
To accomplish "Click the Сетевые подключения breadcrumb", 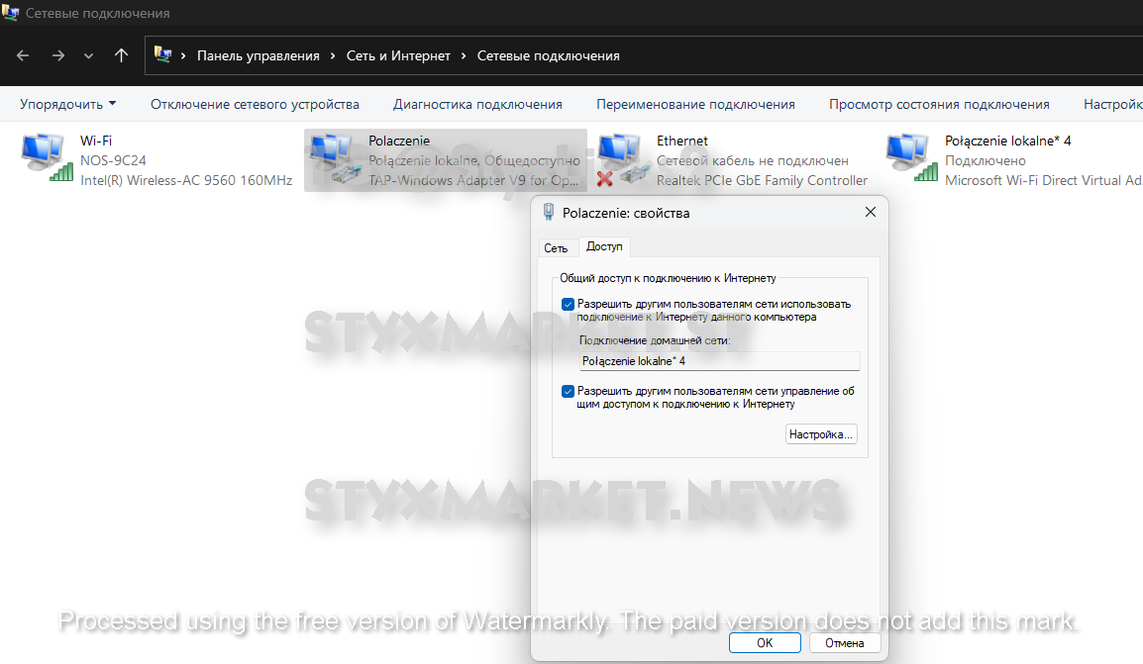I will pyautogui.click(x=548, y=56).
